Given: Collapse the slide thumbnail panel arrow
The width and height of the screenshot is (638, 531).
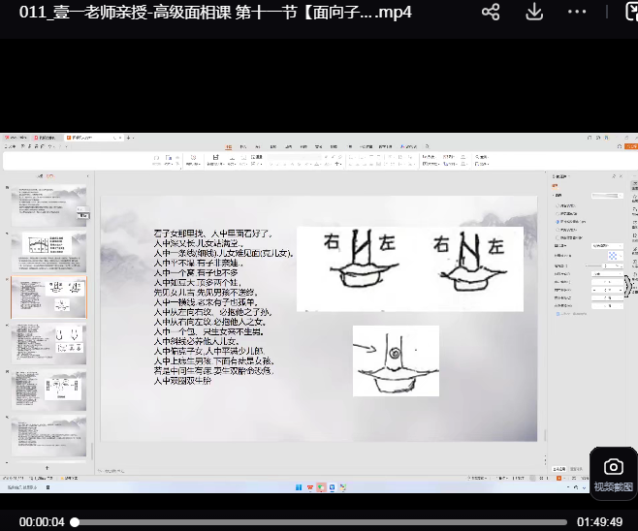Looking at the screenshot, I should pyautogui.click(x=88, y=176).
